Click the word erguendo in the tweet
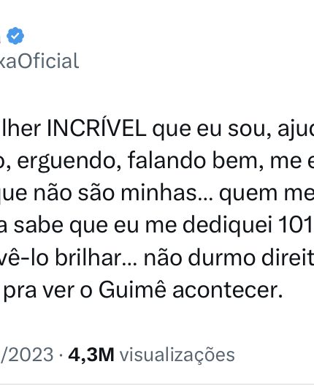 click(66, 161)
